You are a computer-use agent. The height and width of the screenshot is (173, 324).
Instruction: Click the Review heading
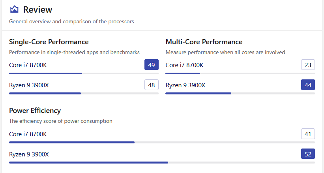tap(37, 9)
